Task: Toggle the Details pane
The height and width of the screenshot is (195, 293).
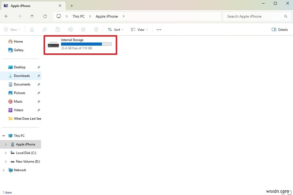Action: (279, 30)
